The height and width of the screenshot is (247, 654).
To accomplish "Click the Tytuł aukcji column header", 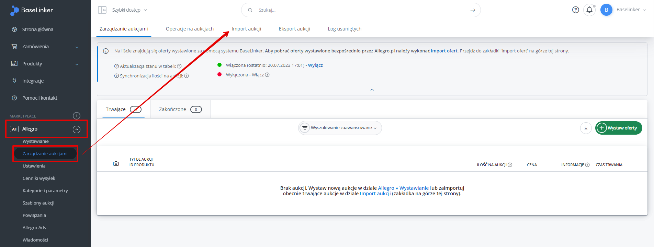I will (x=141, y=159).
